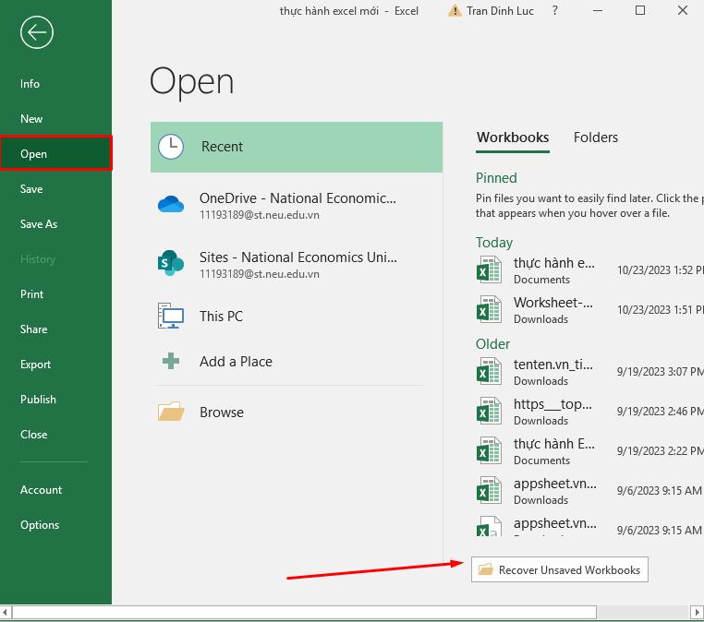This screenshot has width=704, height=622.
Task: Click the back arrow circle icon
Action: click(37, 33)
